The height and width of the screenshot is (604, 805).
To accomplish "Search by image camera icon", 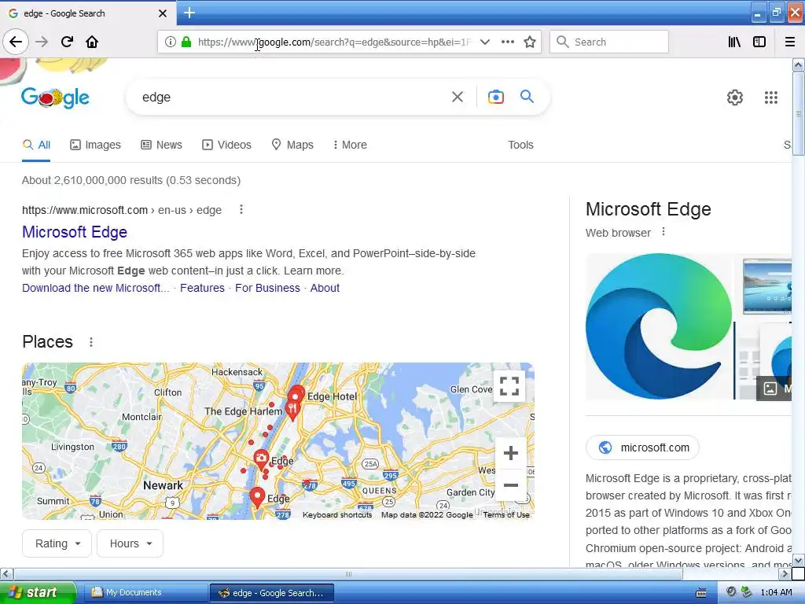I will 495,97.
